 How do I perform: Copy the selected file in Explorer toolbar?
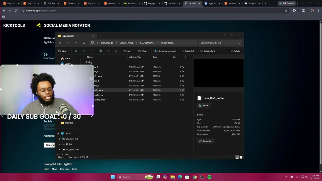(84, 51)
